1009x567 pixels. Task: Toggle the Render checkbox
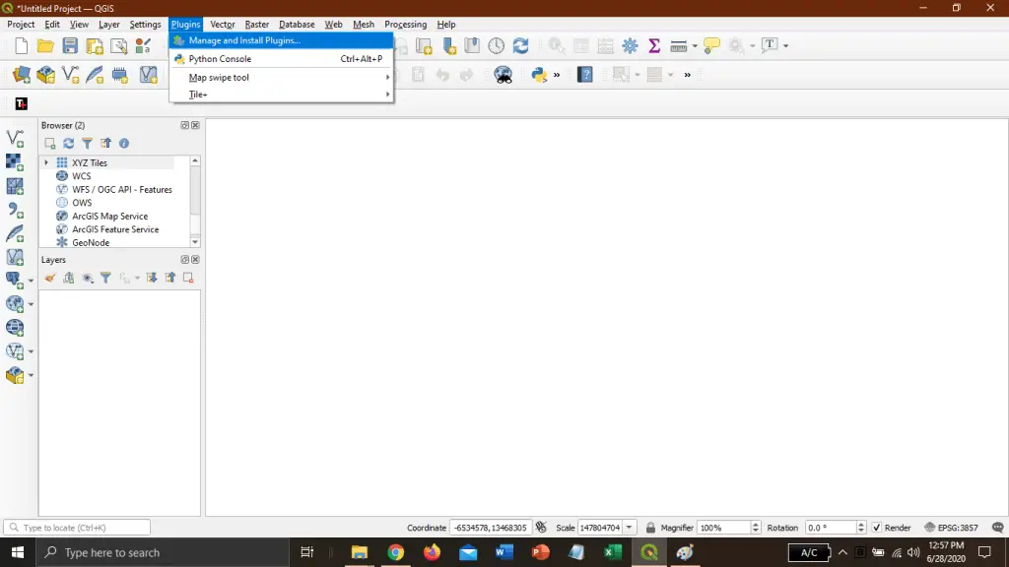(876, 528)
